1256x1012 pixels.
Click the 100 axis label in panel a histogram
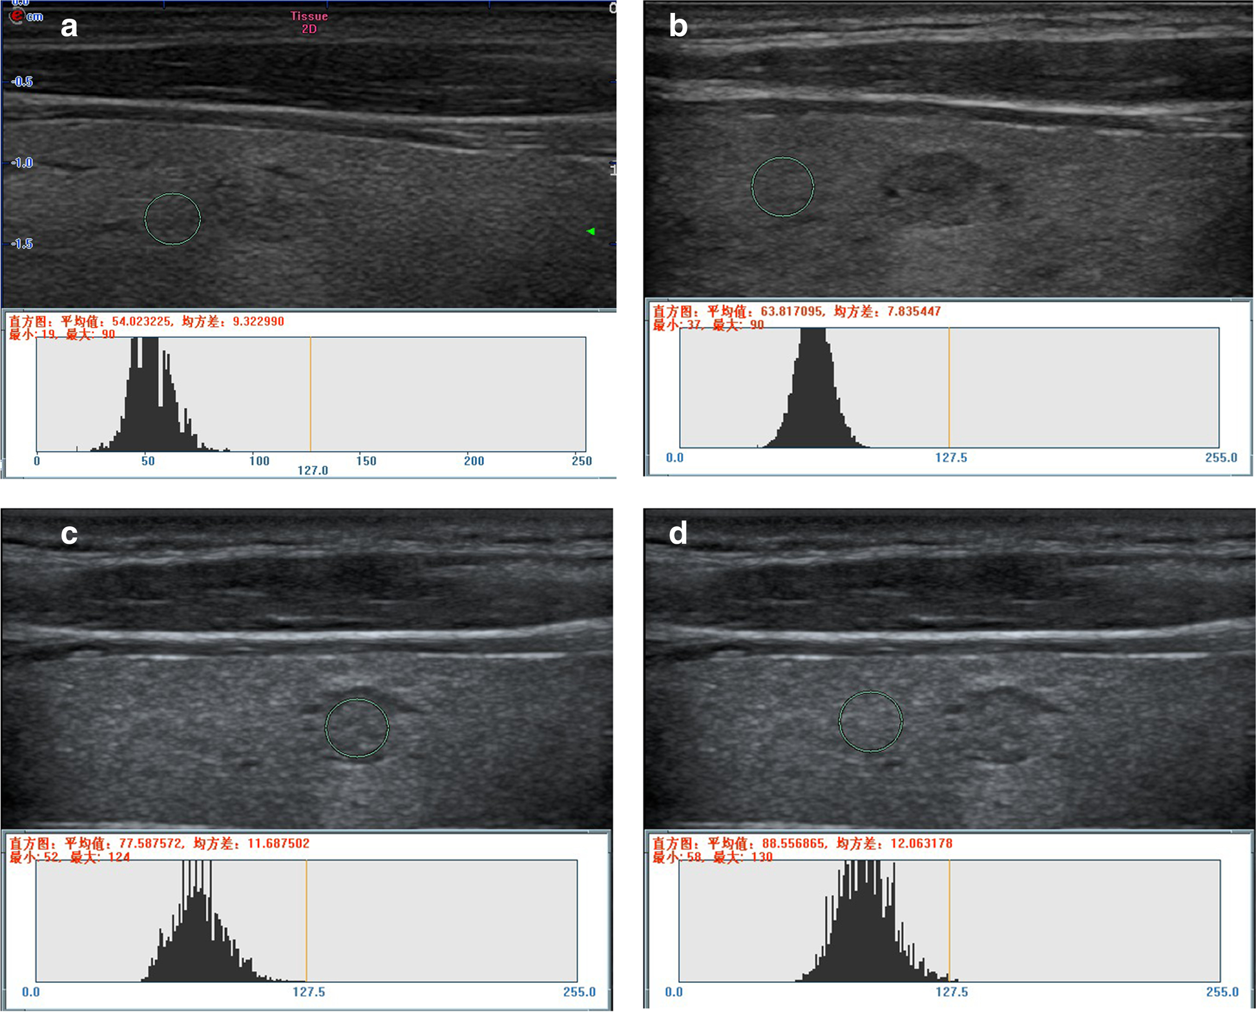click(259, 461)
